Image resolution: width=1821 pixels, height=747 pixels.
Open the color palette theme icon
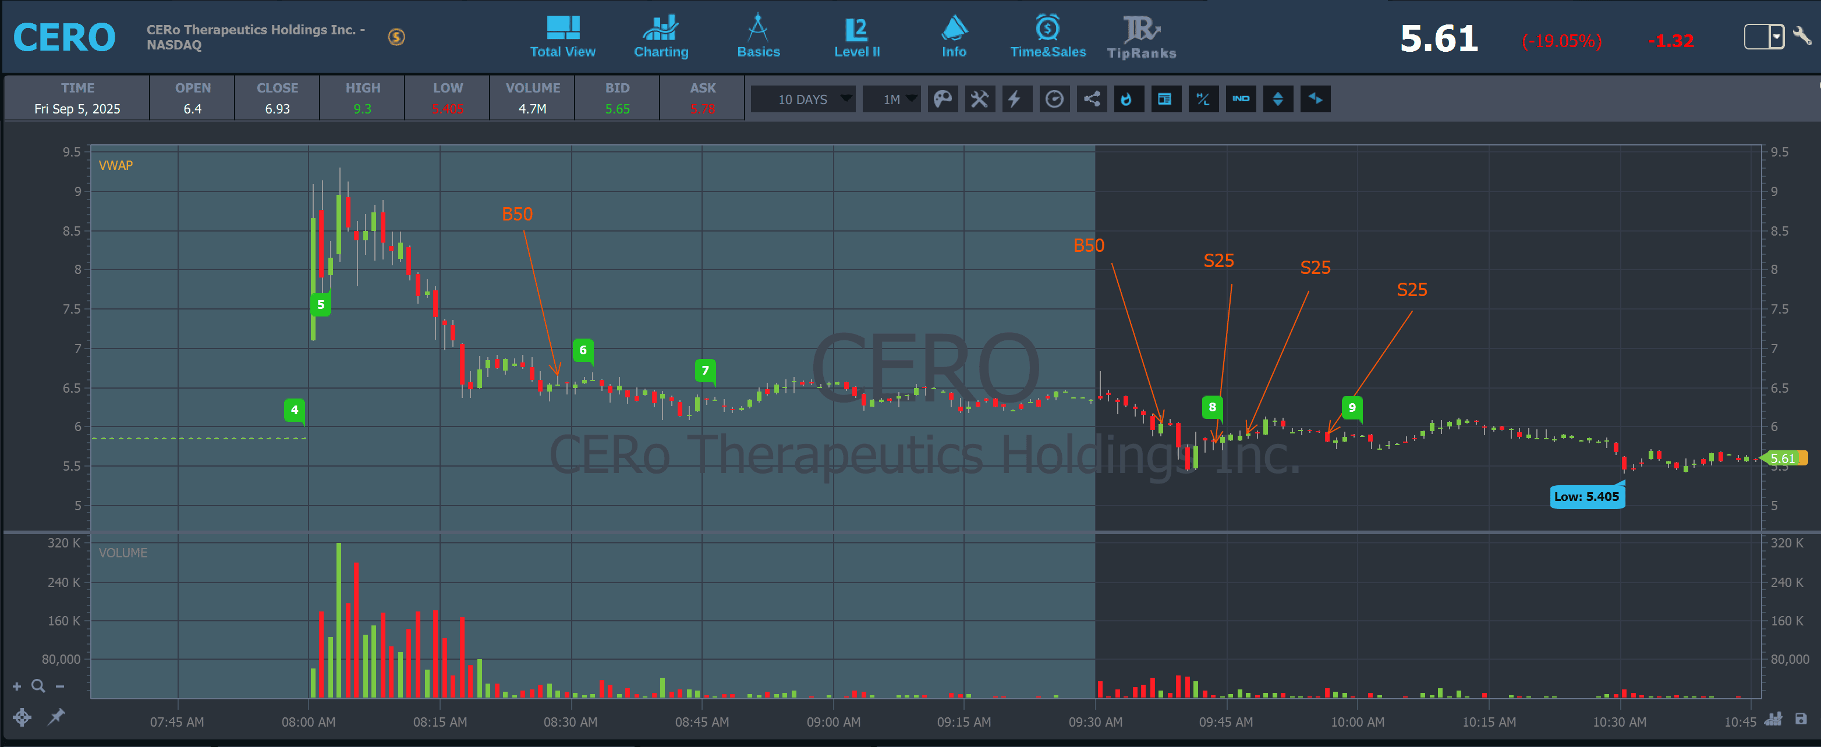[x=943, y=99]
